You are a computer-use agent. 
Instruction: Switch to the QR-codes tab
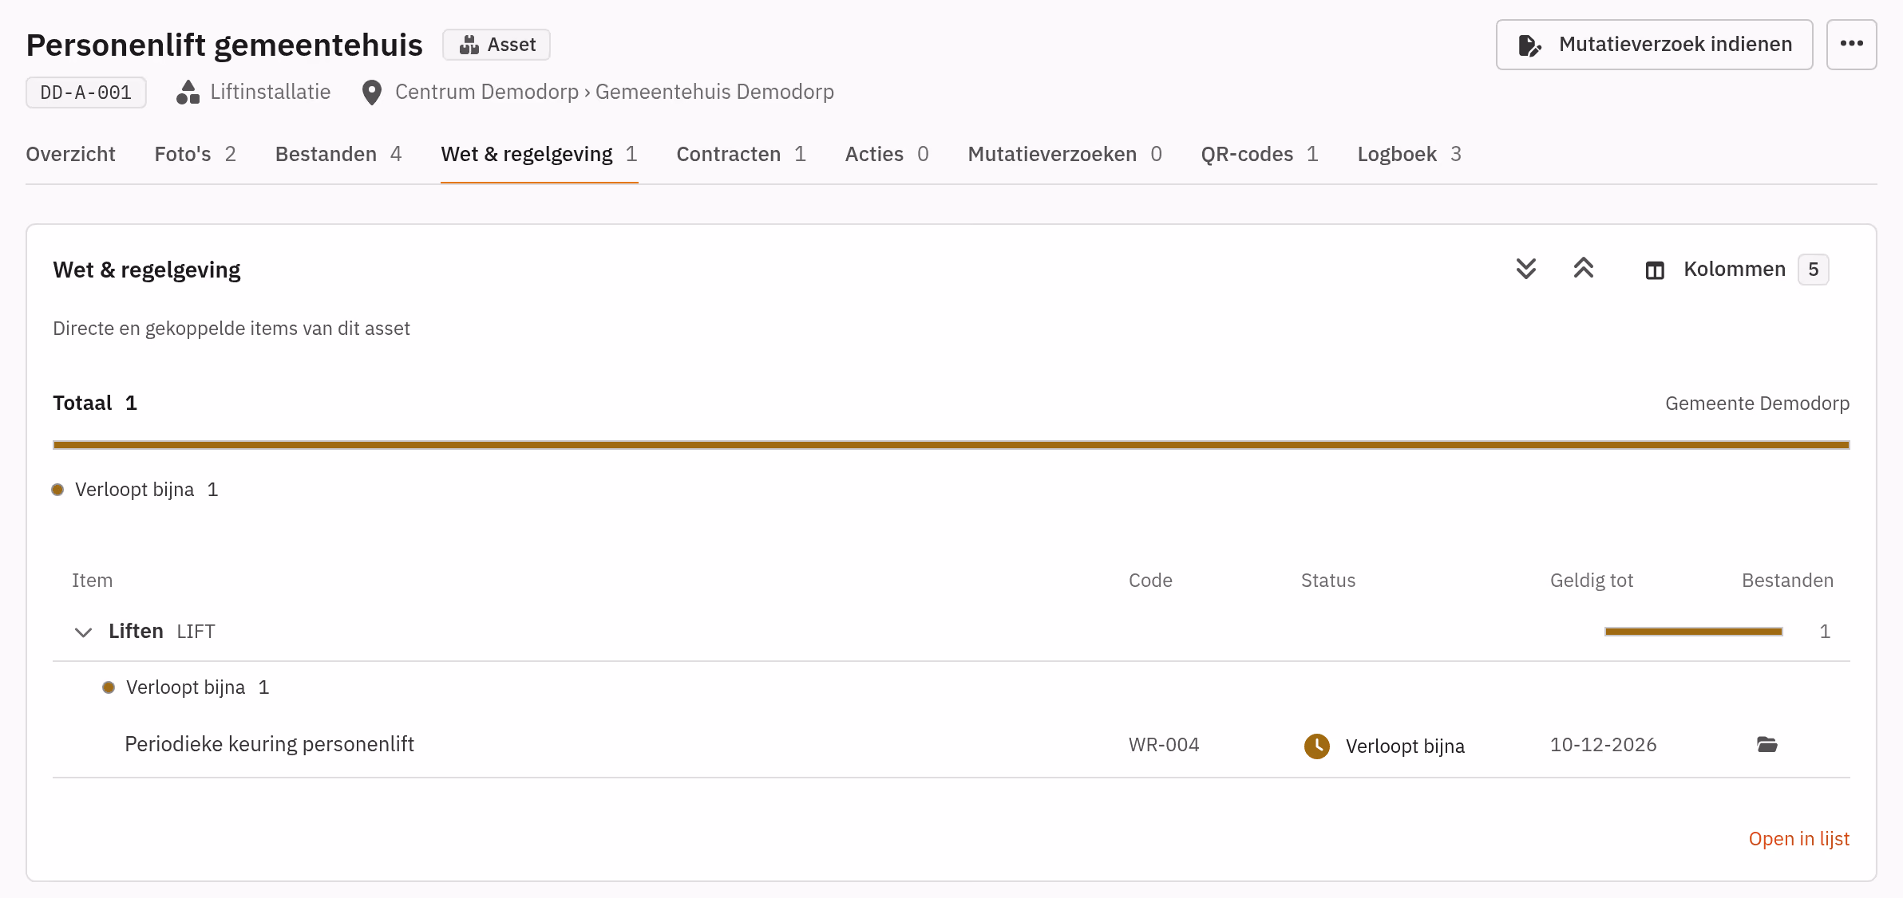(1260, 154)
